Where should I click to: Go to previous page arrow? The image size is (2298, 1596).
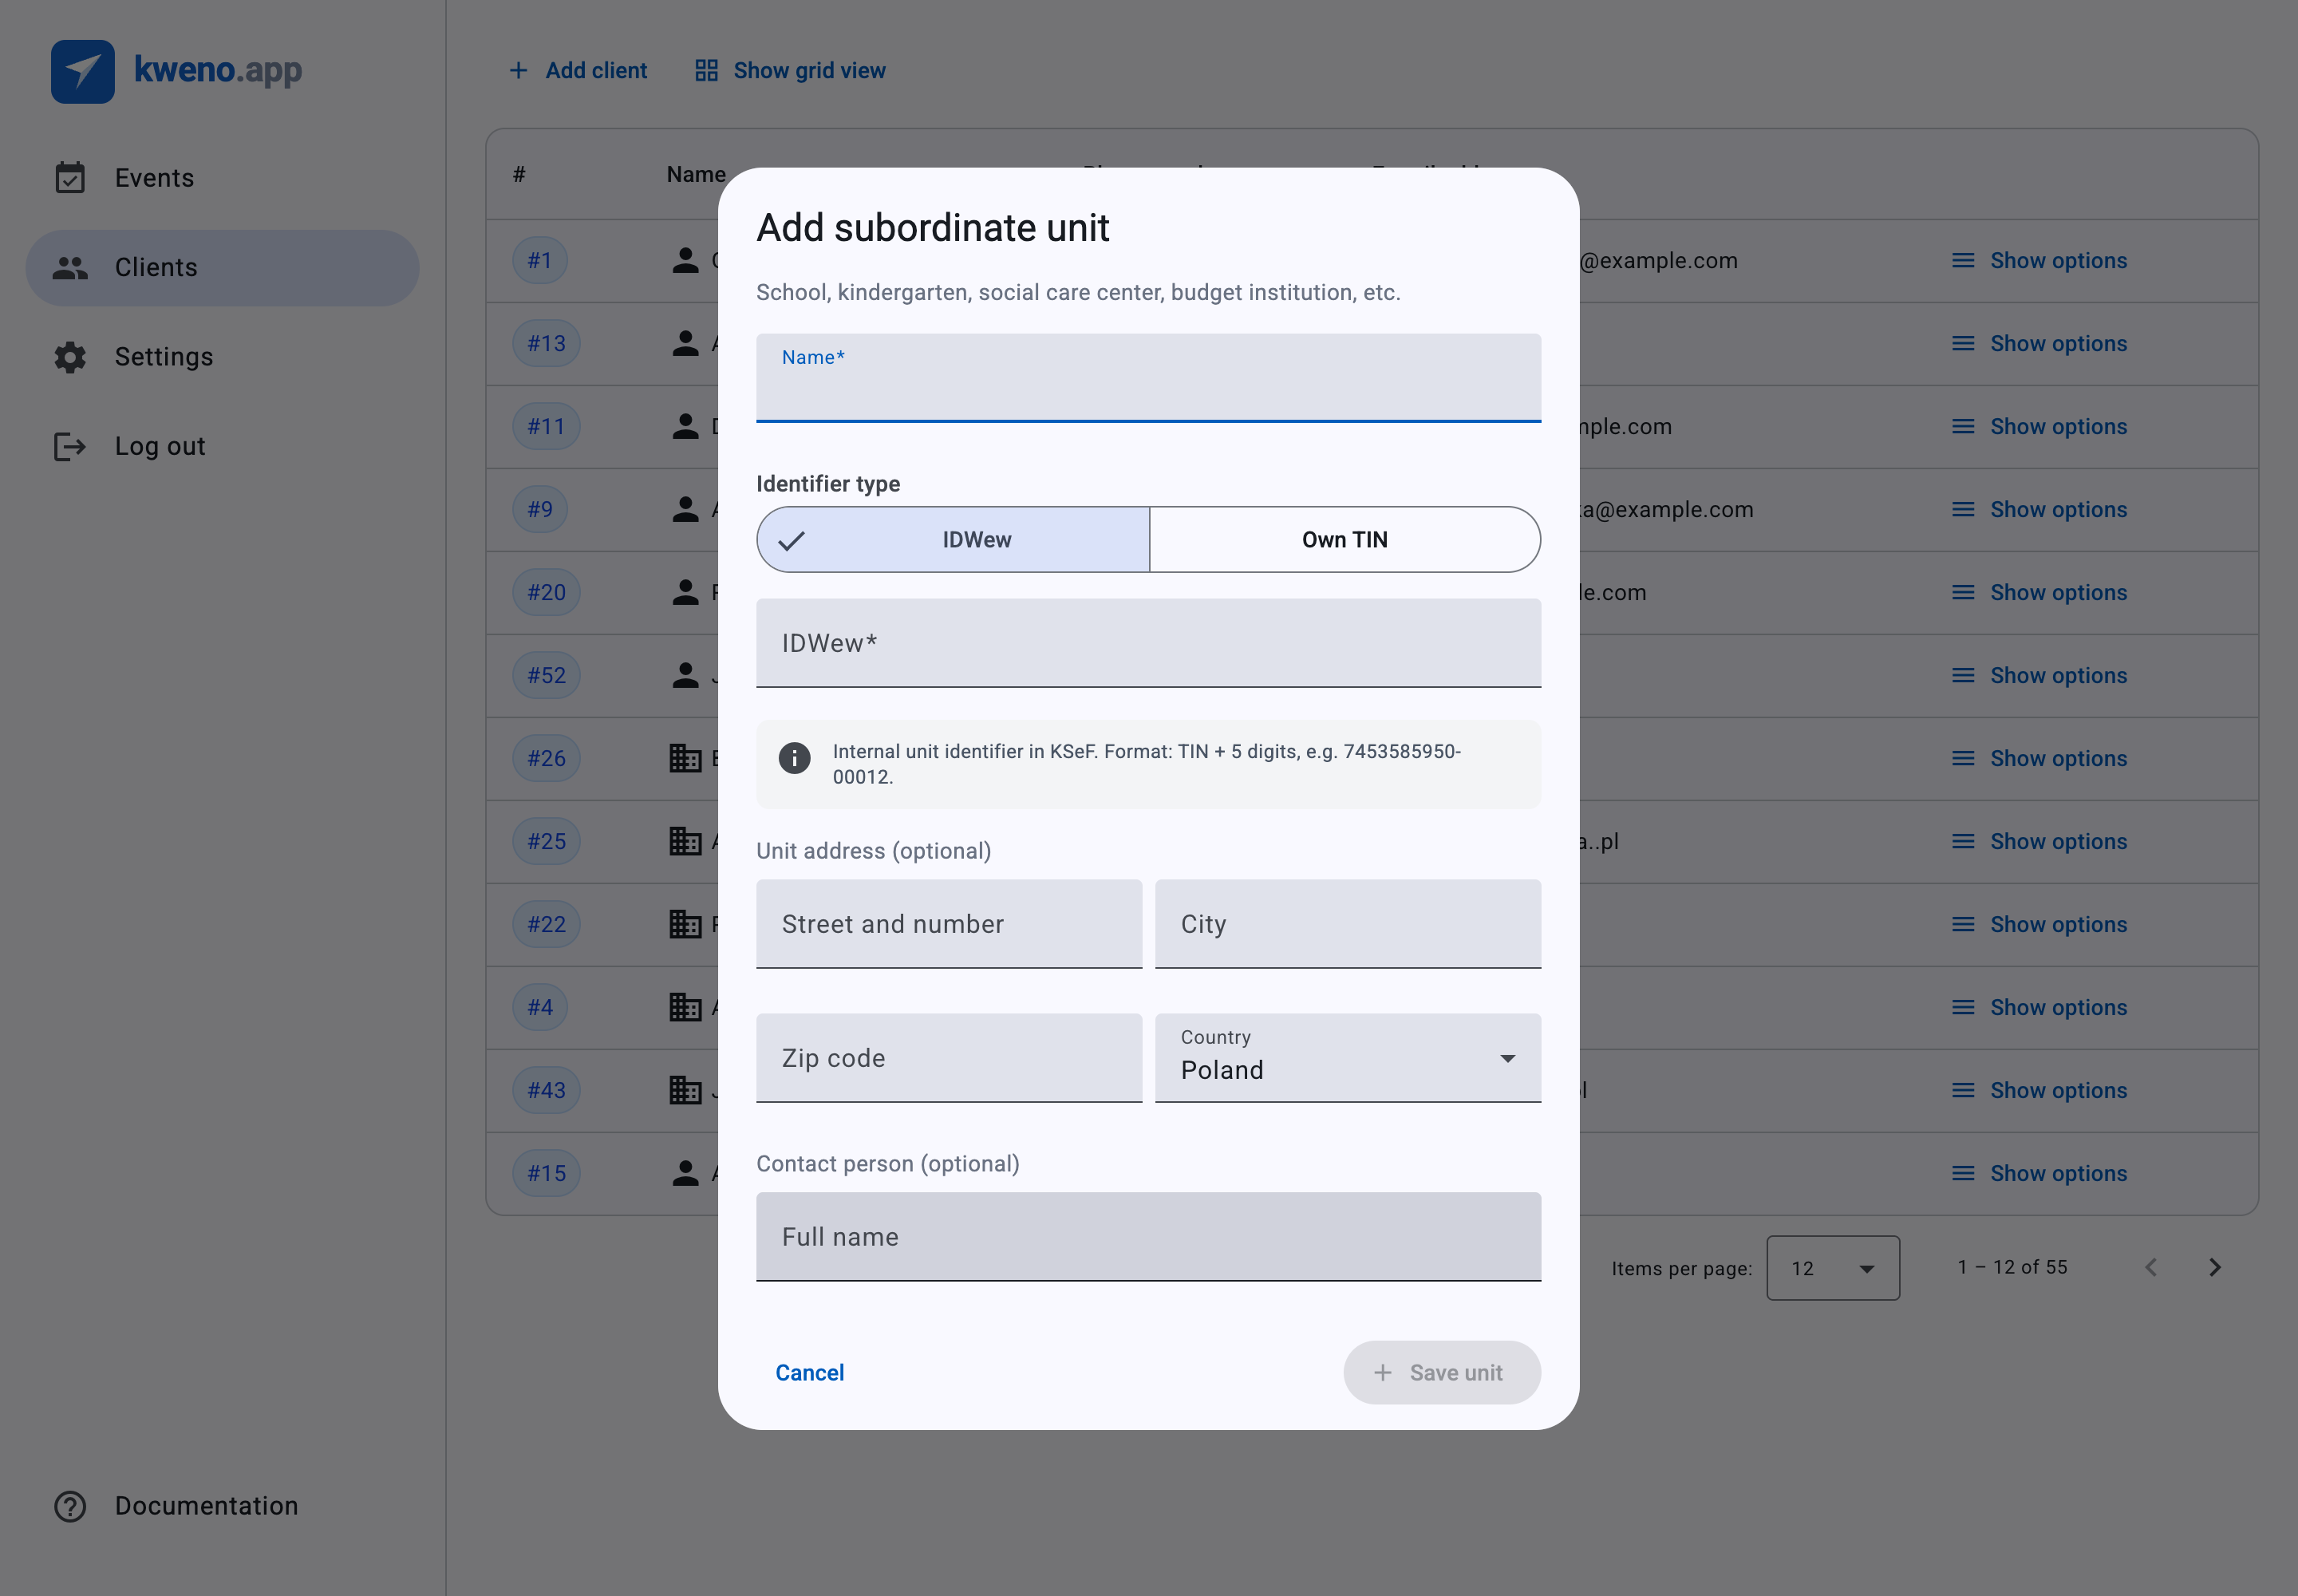[x=2151, y=1267]
